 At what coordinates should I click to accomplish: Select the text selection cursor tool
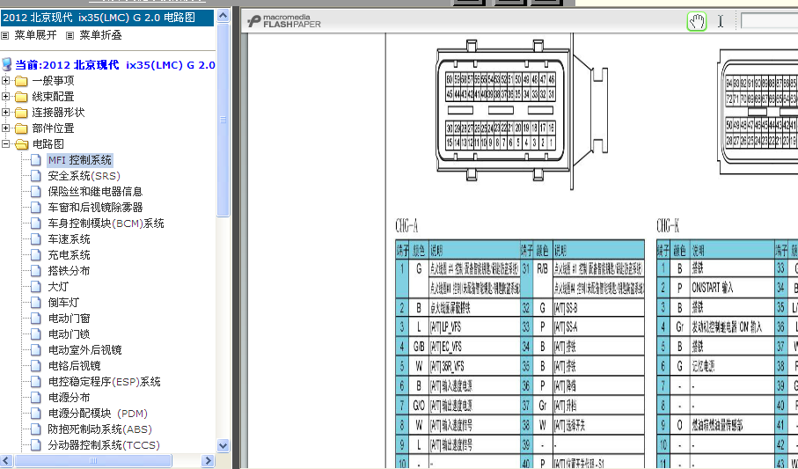pyautogui.click(x=721, y=21)
